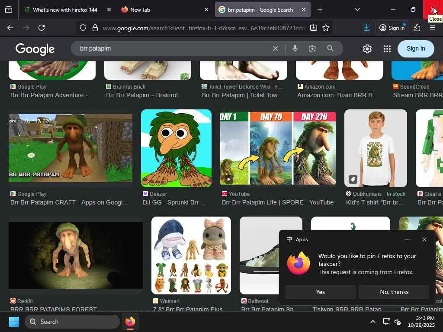Open notification options three dots
This screenshot has width=443, height=332.
click(x=407, y=239)
